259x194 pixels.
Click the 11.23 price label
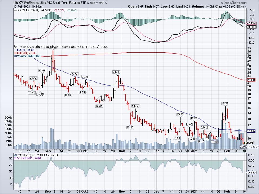(x=204, y=127)
